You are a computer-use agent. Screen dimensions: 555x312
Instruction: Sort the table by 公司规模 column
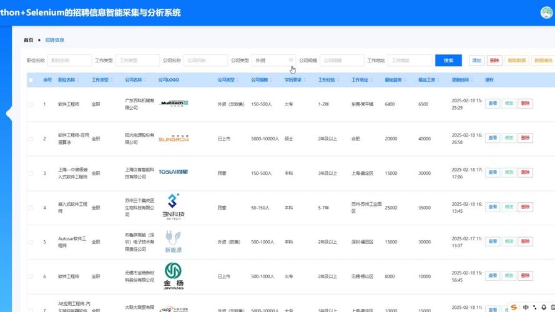pyautogui.click(x=261, y=80)
